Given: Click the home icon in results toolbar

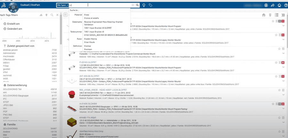Looking at the screenshot, I should 264,15.
